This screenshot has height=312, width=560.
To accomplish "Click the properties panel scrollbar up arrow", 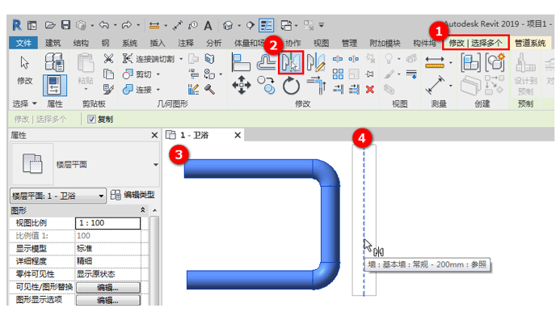I will (x=154, y=210).
